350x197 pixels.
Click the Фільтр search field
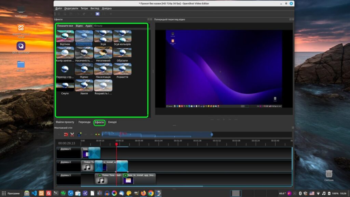click(120, 26)
